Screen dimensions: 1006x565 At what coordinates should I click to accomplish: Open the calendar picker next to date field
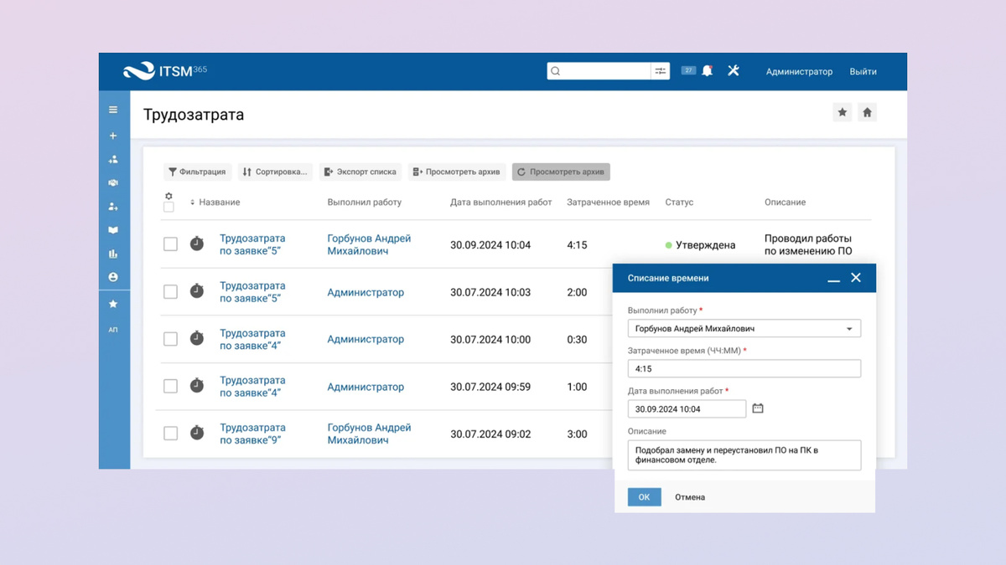click(x=758, y=408)
